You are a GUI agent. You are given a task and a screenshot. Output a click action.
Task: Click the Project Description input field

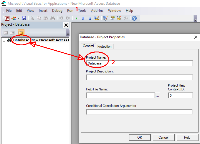[139, 77]
